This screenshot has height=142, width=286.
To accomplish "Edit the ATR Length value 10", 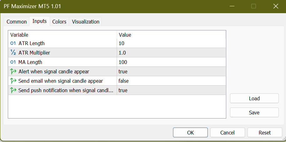I will pyautogui.click(x=171, y=43).
